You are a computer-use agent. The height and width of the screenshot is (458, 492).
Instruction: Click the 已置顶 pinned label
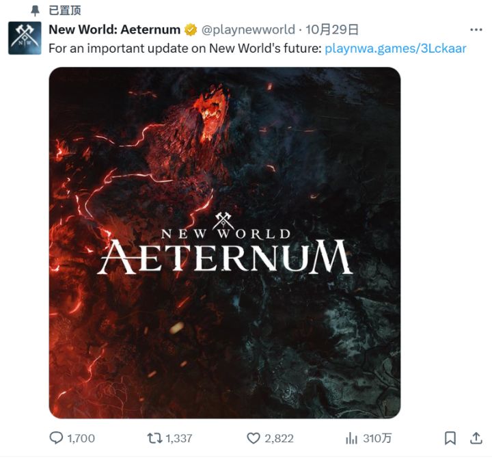[x=65, y=11]
